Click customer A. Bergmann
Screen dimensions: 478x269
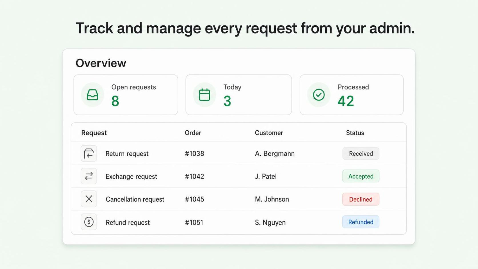point(275,154)
